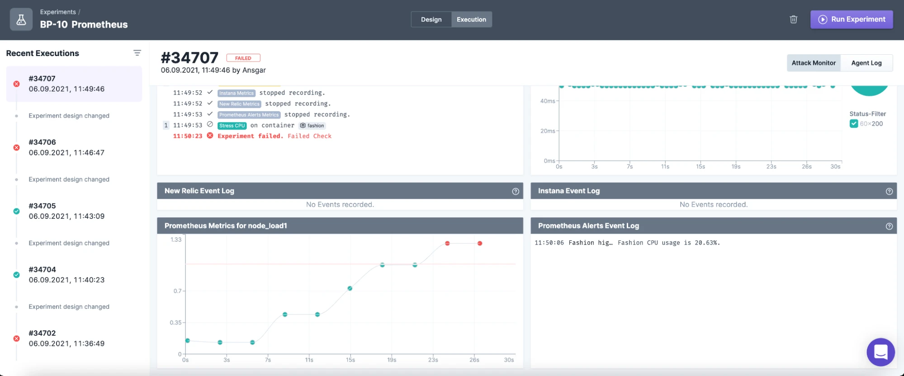
Task: Delete experiment with the trash icon
Action: coord(793,19)
